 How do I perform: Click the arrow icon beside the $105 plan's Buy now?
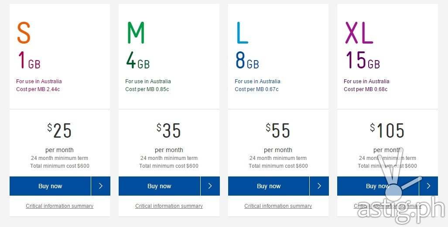428,186
